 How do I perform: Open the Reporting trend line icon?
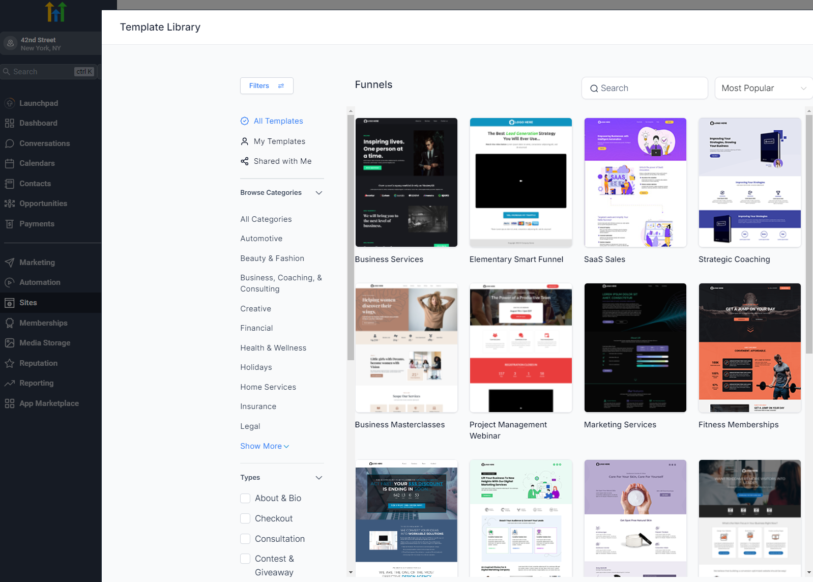click(x=10, y=383)
